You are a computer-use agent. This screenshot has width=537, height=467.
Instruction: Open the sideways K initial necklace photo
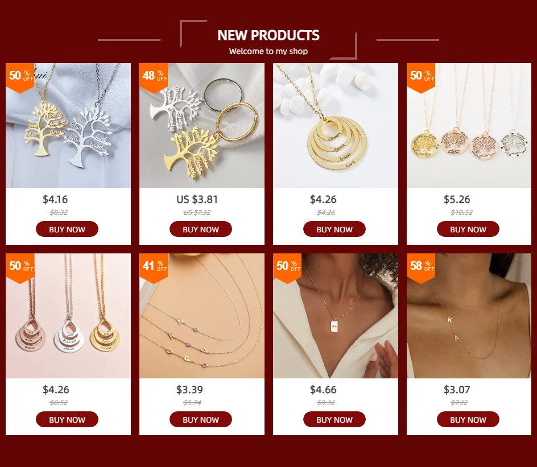[x=469, y=316]
